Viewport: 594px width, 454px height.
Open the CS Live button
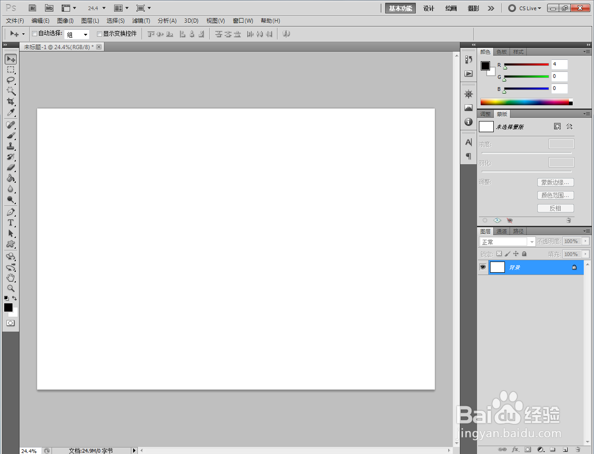pos(525,8)
